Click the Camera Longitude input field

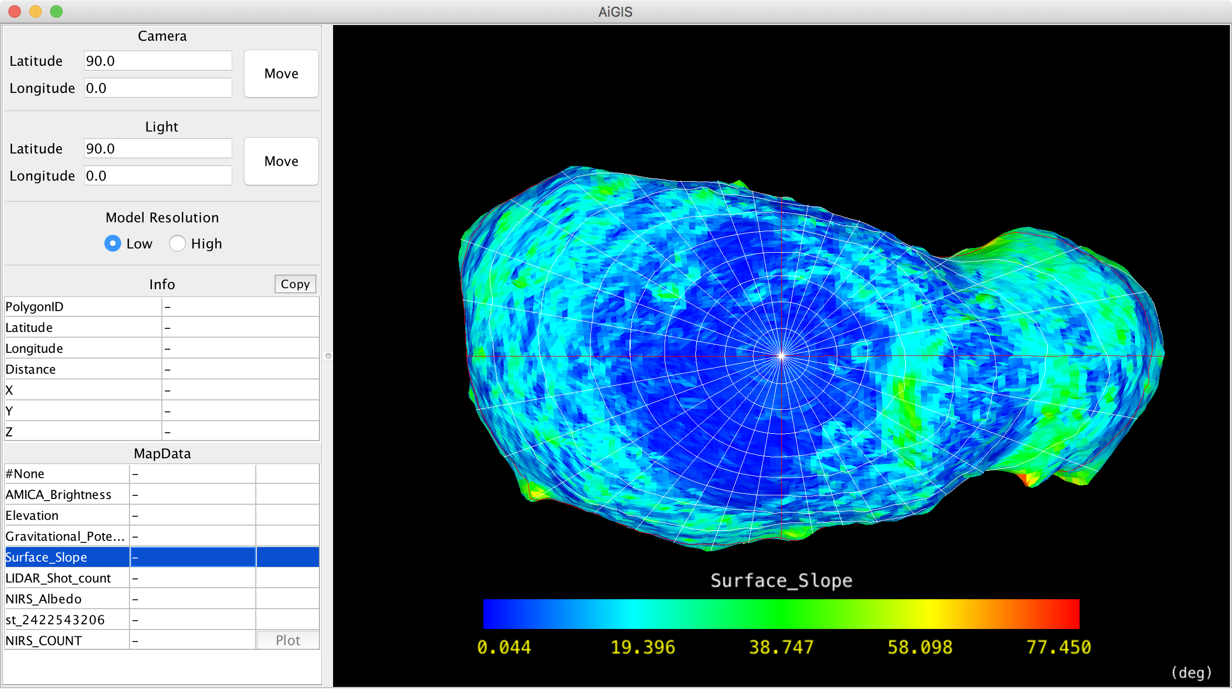pos(158,88)
